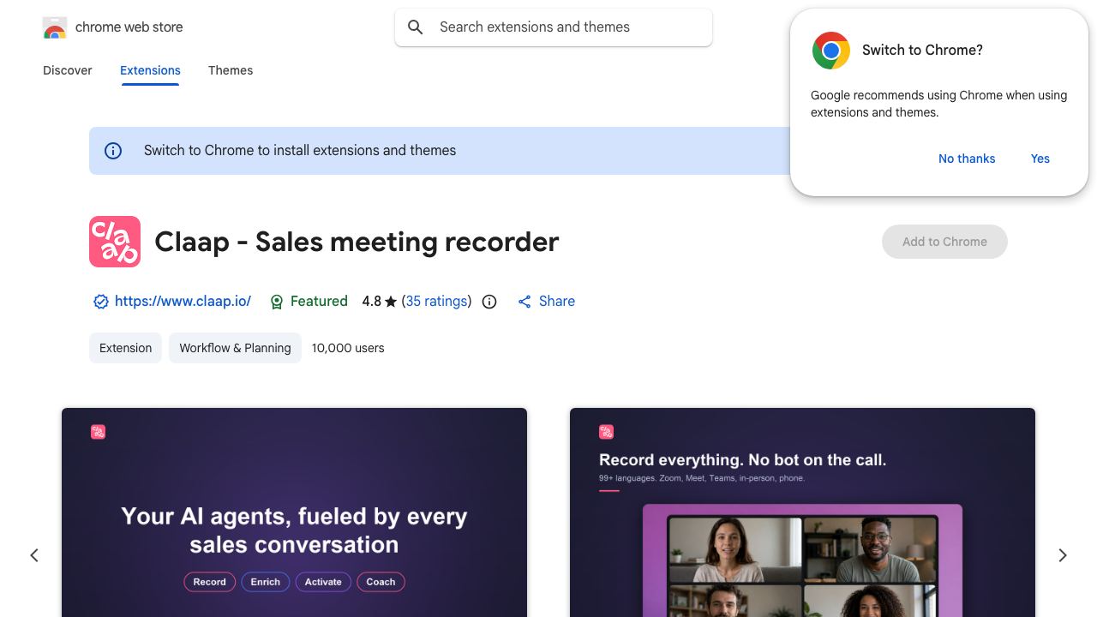Click 'Claap - Sales meeting recorder' heading
Screen dimensions: 1097x617
click(357, 243)
